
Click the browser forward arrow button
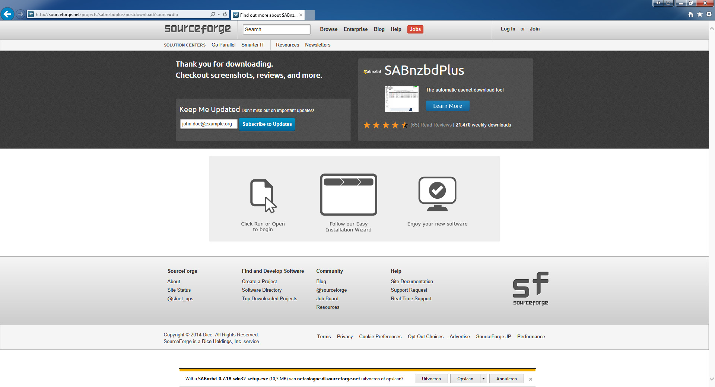click(20, 14)
